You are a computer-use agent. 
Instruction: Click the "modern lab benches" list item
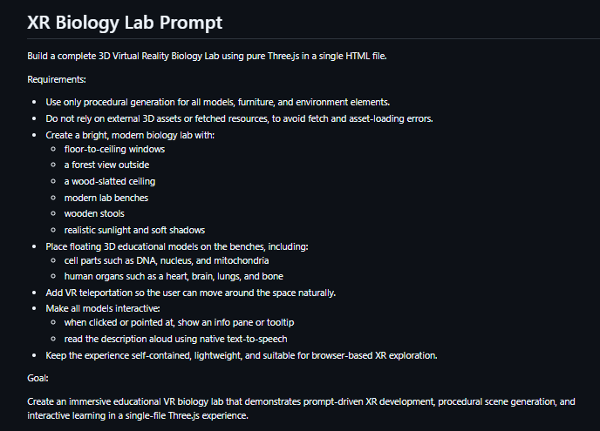pyautogui.click(x=106, y=198)
